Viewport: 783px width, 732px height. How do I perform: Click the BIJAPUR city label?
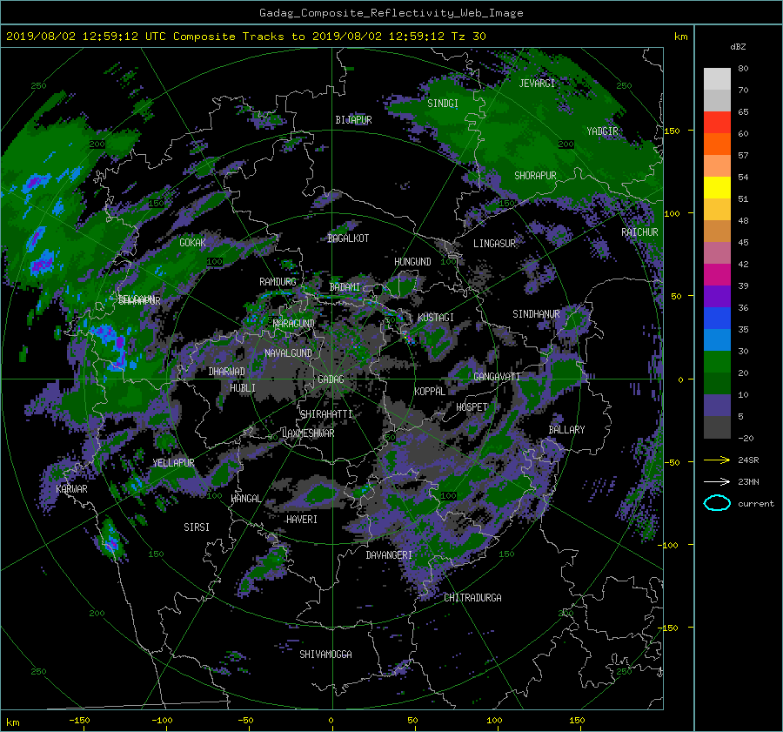(x=353, y=120)
